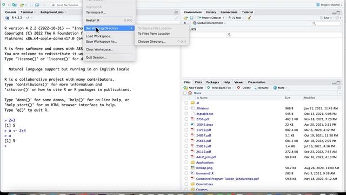
Task: Click the folder icon beside Committees
Action: coord(192,184)
